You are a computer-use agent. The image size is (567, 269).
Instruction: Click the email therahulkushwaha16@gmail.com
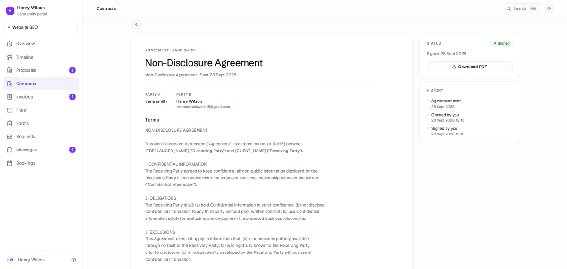point(203,107)
